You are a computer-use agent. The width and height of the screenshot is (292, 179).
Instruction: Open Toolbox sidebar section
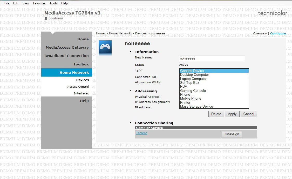coord(81,64)
